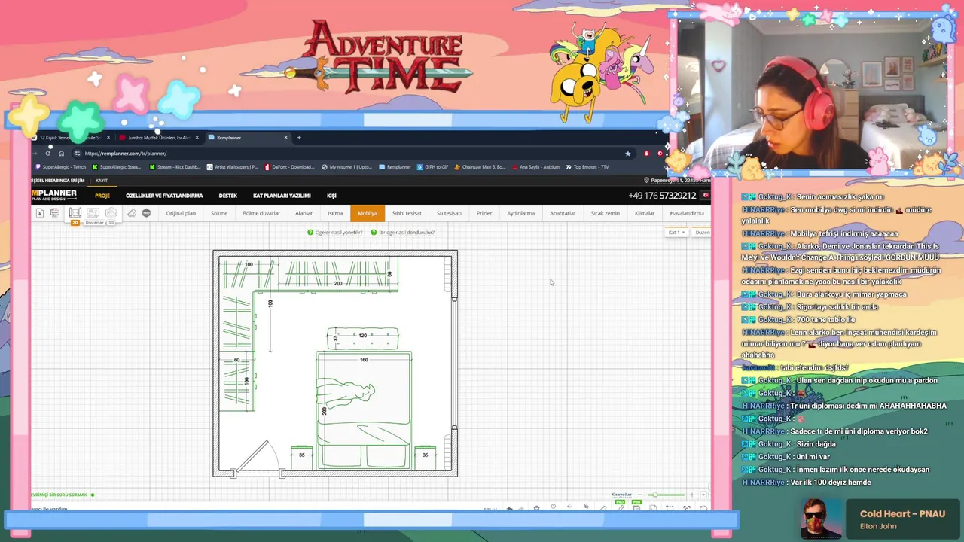The image size is (964, 542).
Task: Click zoom in plus next to slider
Action: pyautogui.click(x=692, y=495)
